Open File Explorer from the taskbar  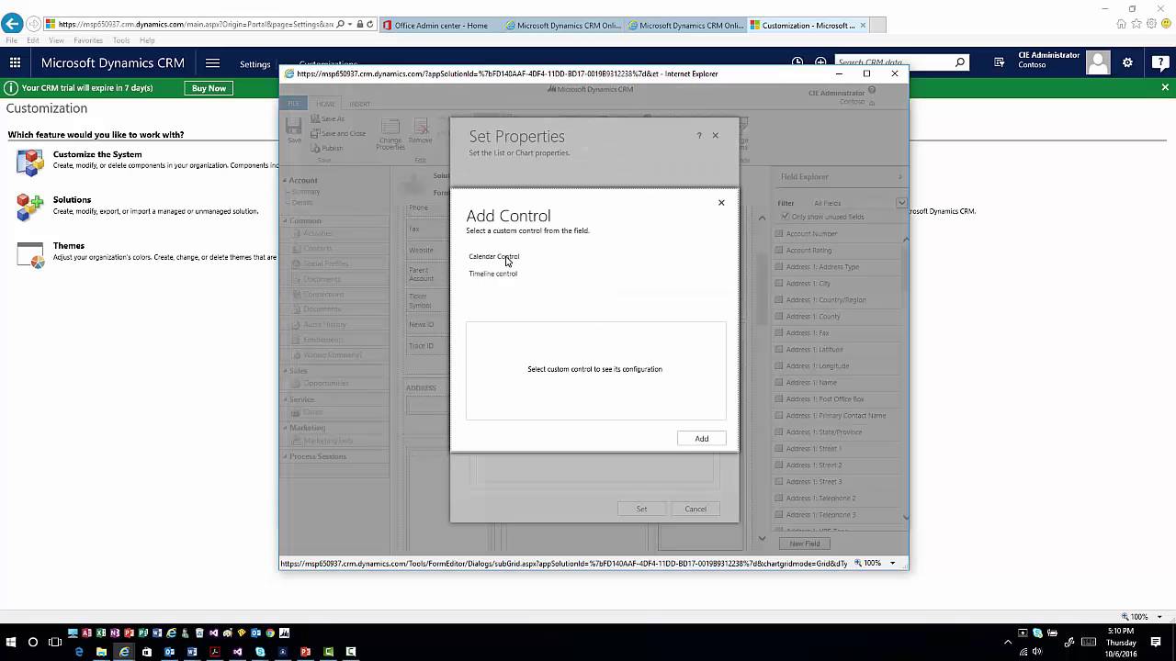coord(101,652)
